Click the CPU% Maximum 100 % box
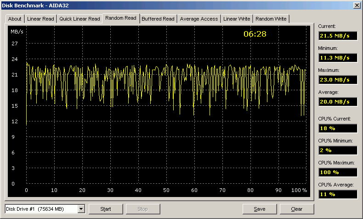The image size is (363, 219). [x=337, y=172]
